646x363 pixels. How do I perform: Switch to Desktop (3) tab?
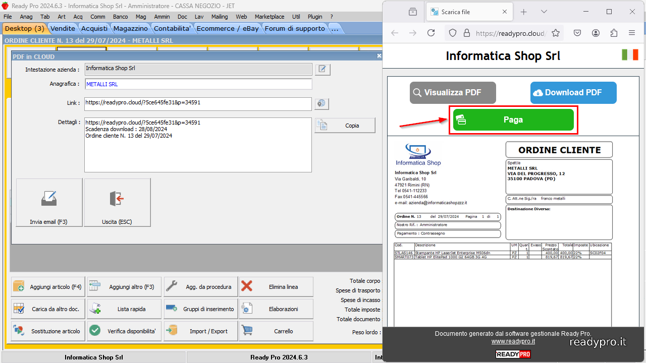[25, 29]
